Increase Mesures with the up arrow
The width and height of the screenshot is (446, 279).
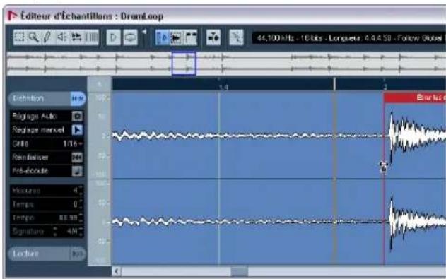81,188
